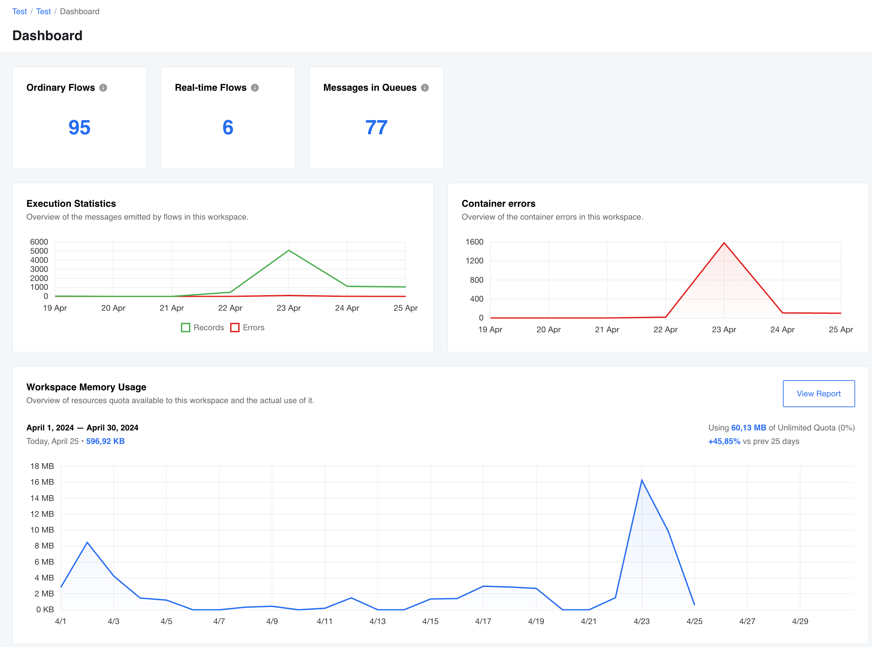The width and height of the screenshot is (872, 647).
Task: Click the Errors legend label
Action: (x=253, y=328)
